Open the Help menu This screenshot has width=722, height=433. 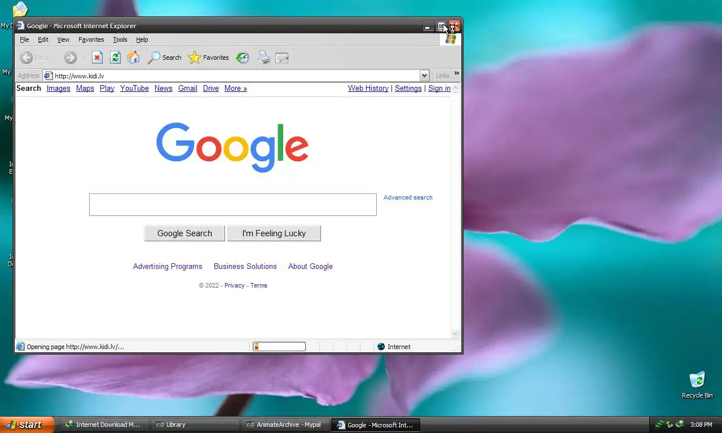click(142, 39)
